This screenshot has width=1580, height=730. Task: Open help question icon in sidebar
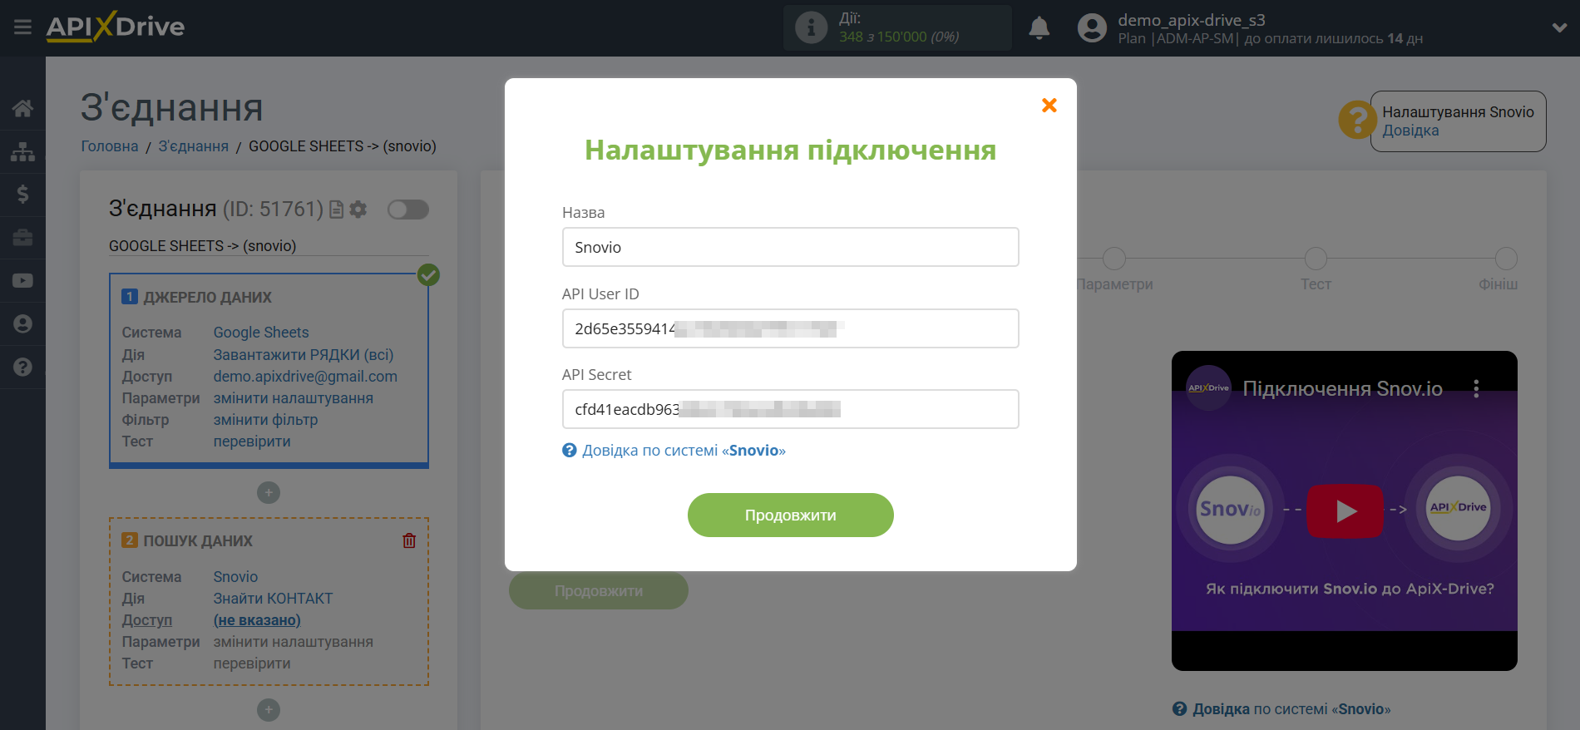(22, 367)
